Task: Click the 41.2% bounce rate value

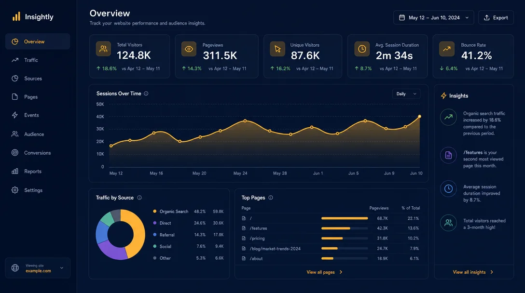Action: point(476,55)
